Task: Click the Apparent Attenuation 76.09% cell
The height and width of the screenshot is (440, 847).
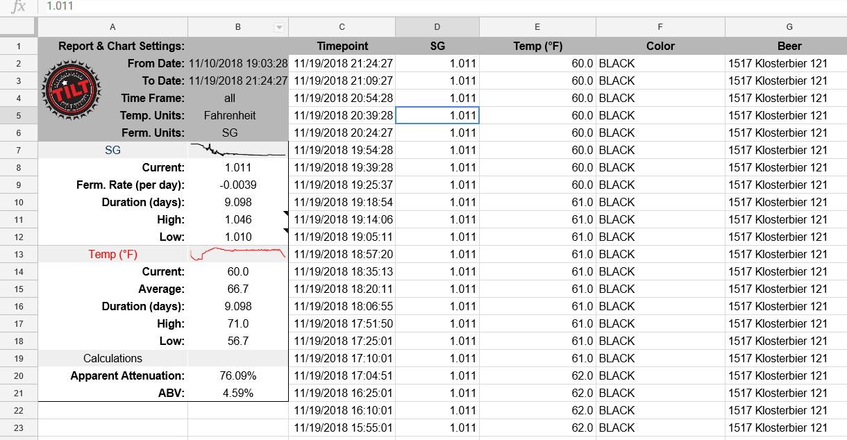Action: (x=237, y=375)
